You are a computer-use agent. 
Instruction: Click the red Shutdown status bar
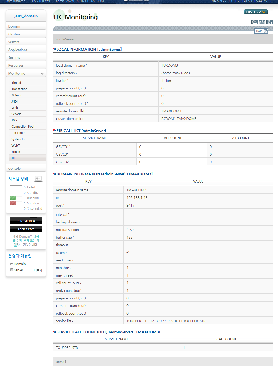[13, 203]
